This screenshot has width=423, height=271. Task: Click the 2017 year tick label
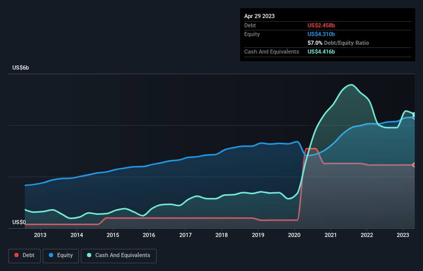[x=185, y=235]
